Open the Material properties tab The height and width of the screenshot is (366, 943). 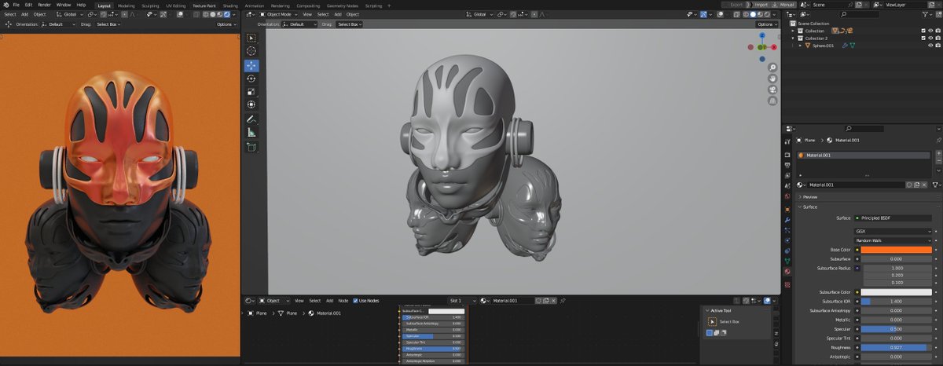[787, 272]
